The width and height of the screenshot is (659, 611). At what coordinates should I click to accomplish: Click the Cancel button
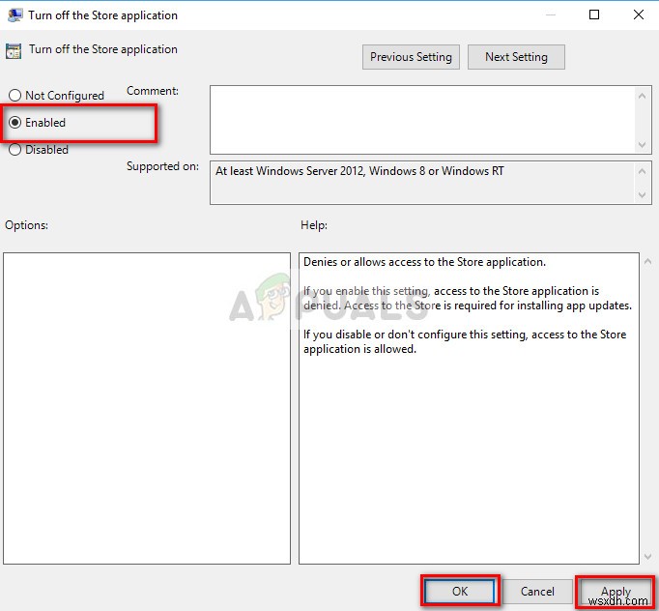[537, 591]
